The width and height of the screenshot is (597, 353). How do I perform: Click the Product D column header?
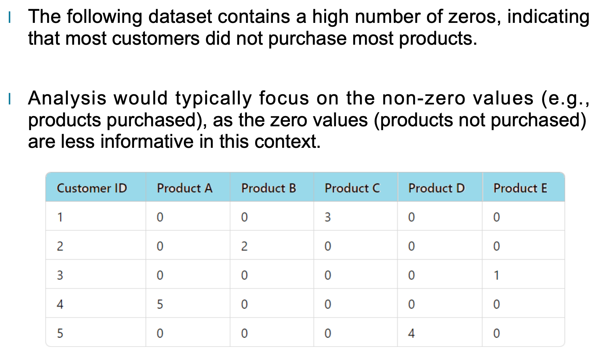(436, 188)
